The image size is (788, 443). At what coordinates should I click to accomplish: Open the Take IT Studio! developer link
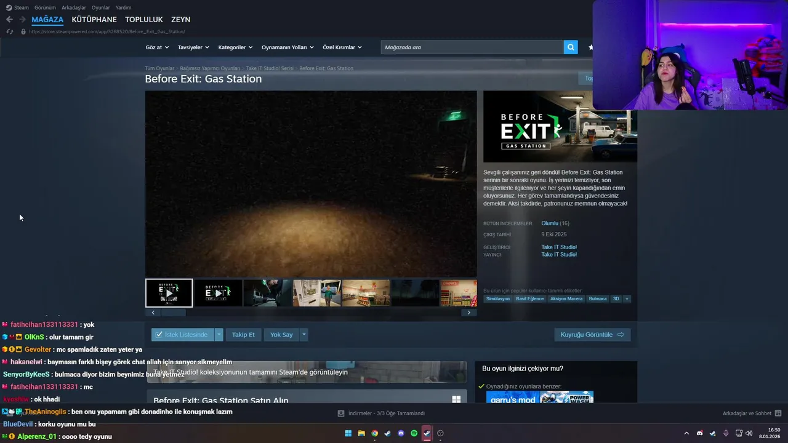pos(559,247)
